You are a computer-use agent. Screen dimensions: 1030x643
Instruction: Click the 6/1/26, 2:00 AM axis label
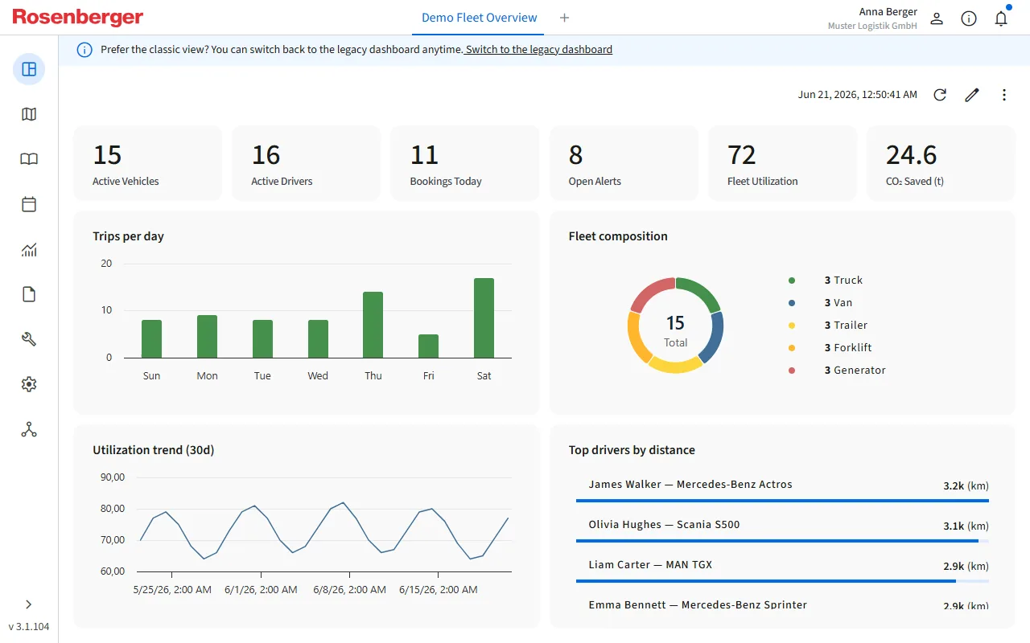click(260, 590)
